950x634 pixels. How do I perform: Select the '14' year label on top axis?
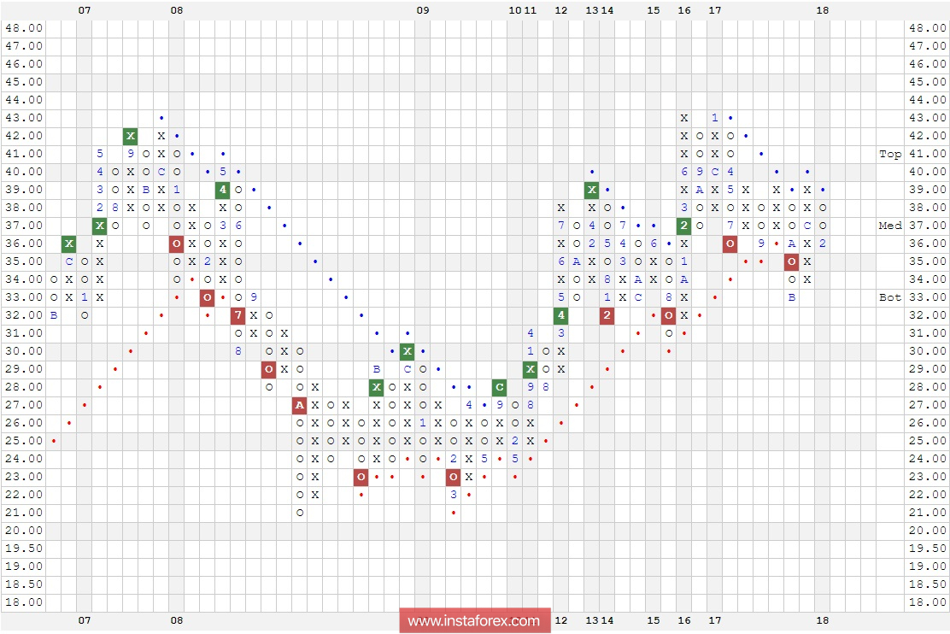607,10
